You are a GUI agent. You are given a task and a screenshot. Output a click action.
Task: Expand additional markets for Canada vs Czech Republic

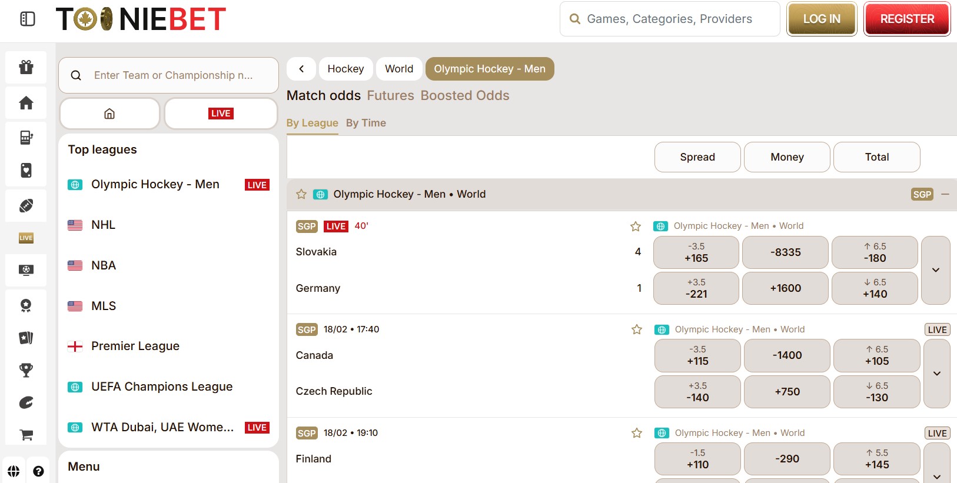pos(936,373)
